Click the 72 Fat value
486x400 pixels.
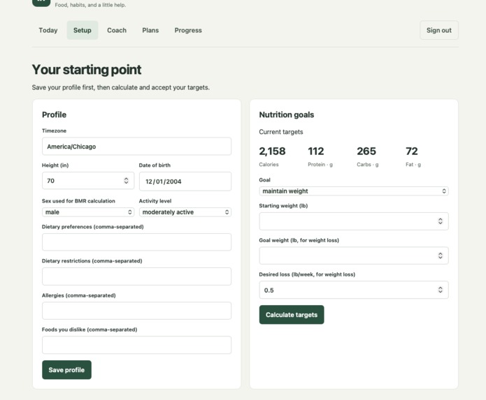412,151
